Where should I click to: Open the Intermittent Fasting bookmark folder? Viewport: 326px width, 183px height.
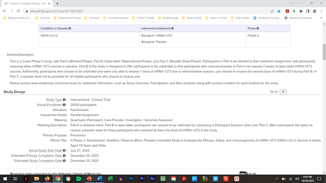tap(67, 18)
